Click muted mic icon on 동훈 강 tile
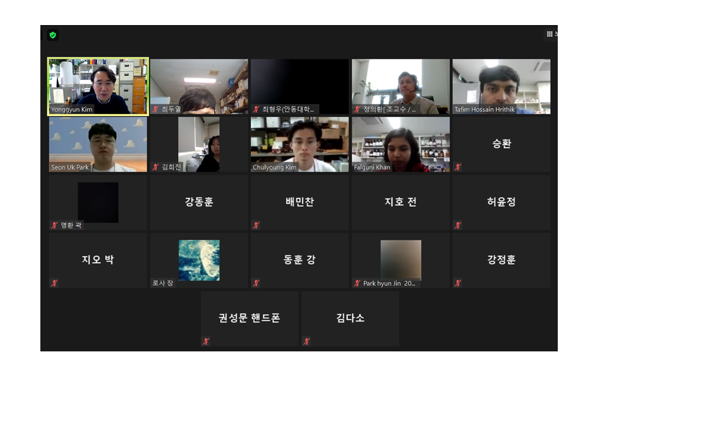This screenshot has width=707, height=440. 256,283
